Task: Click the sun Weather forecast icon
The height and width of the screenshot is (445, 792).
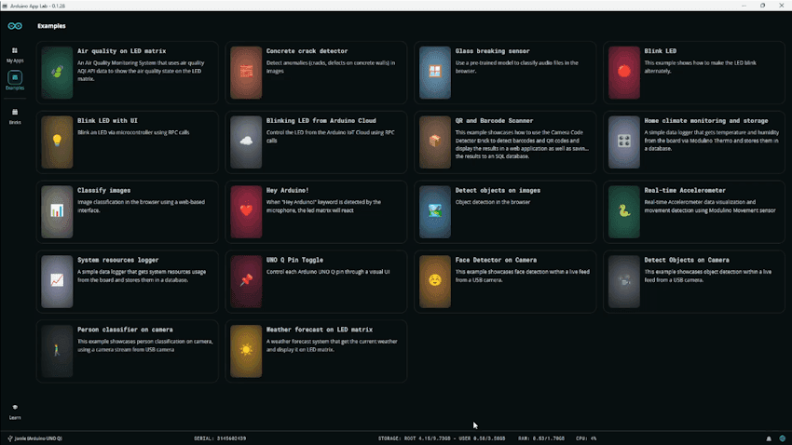Action: pos(246,350)
